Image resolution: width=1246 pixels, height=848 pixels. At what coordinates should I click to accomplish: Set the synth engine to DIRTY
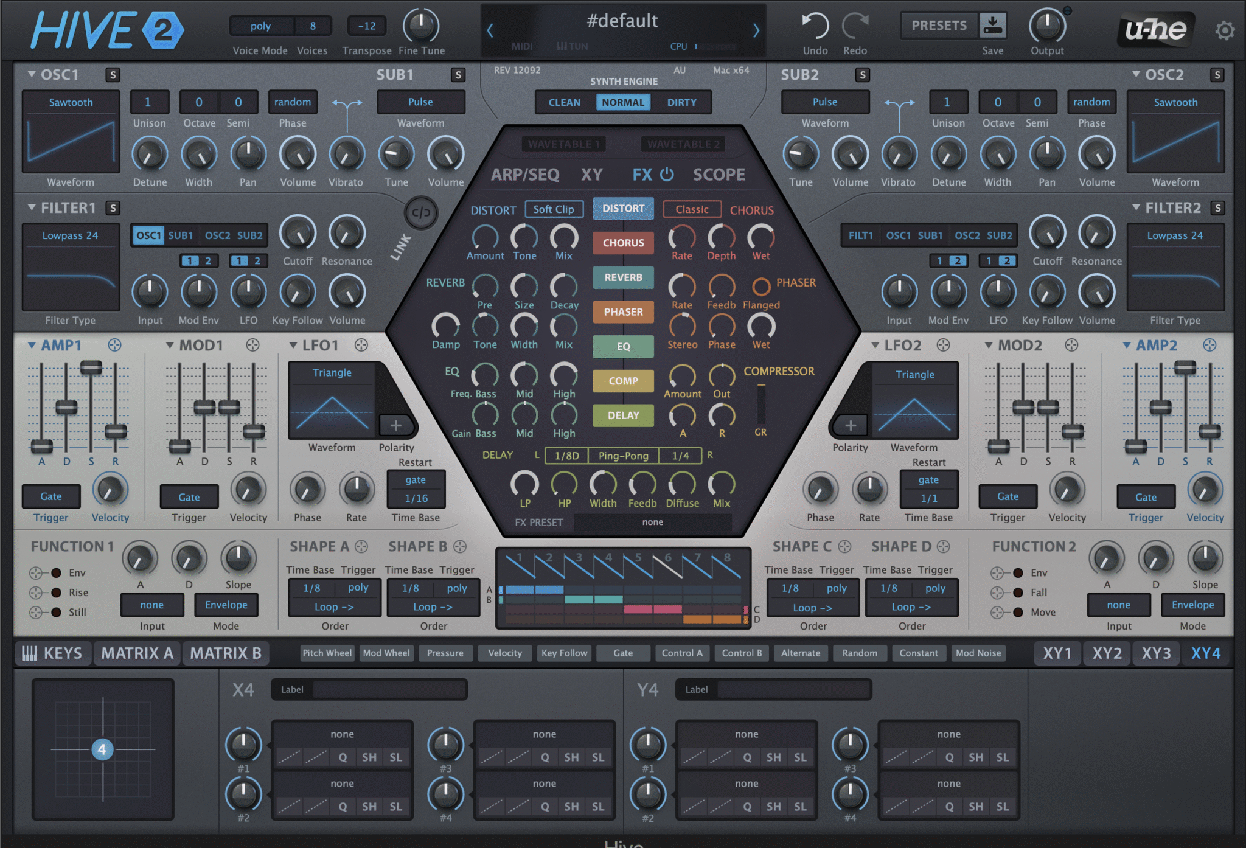[x=683, y=102]
